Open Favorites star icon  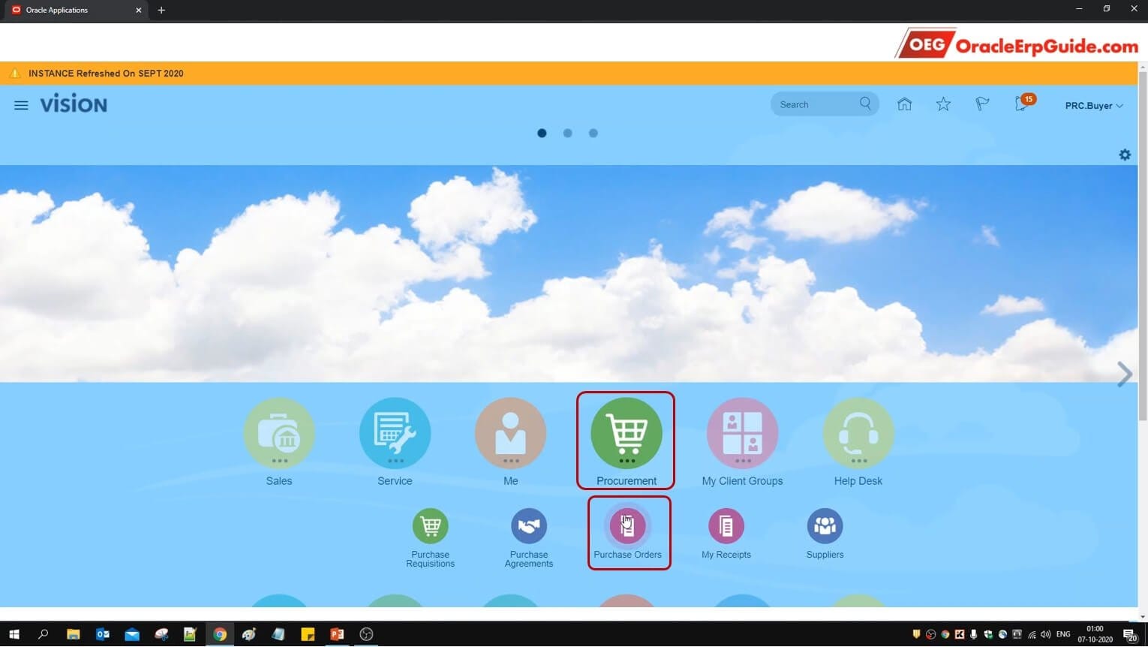tap(943, 104)
